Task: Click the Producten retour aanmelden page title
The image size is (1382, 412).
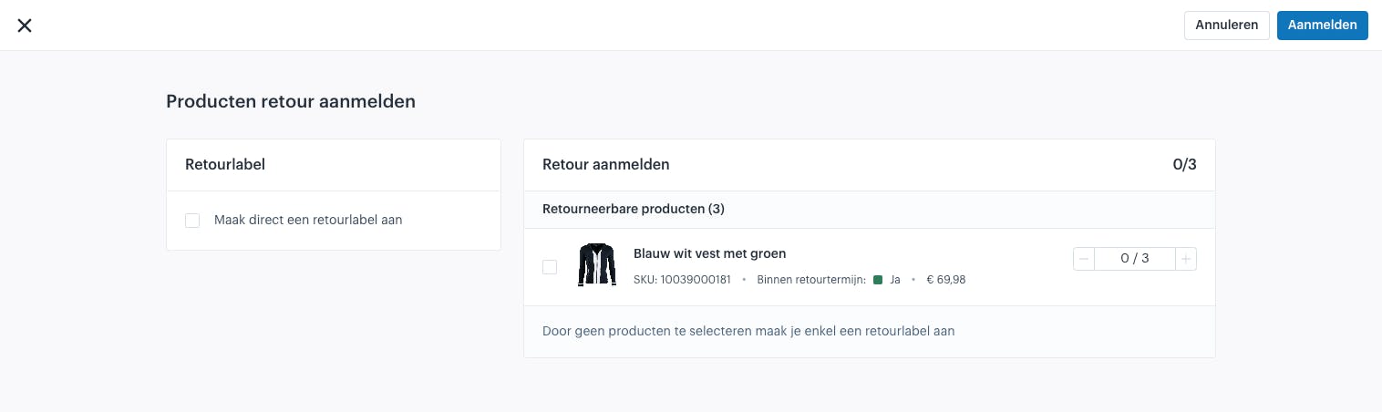Action: click(291, 102)
